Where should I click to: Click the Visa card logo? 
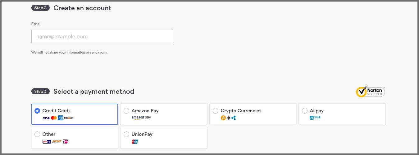pos(46,118)
